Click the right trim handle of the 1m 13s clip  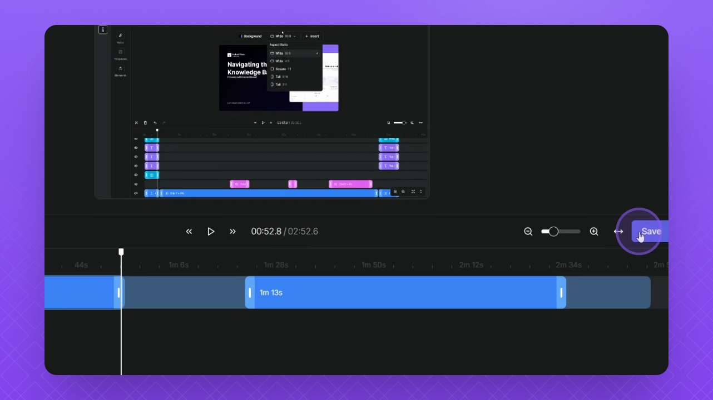[561, 292]
